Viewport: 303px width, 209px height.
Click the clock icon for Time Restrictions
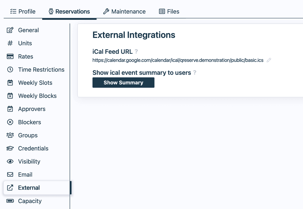10,69
